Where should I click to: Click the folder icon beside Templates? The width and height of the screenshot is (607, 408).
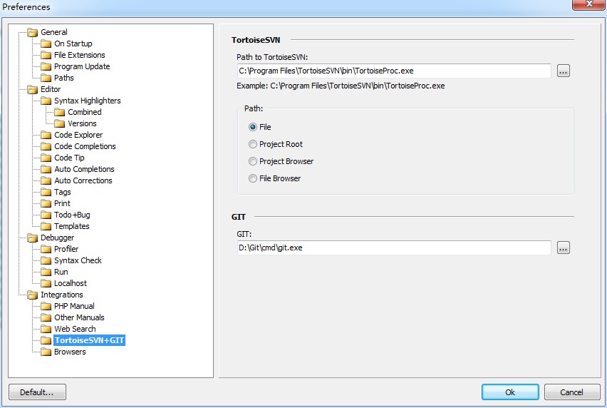[46, 226]
